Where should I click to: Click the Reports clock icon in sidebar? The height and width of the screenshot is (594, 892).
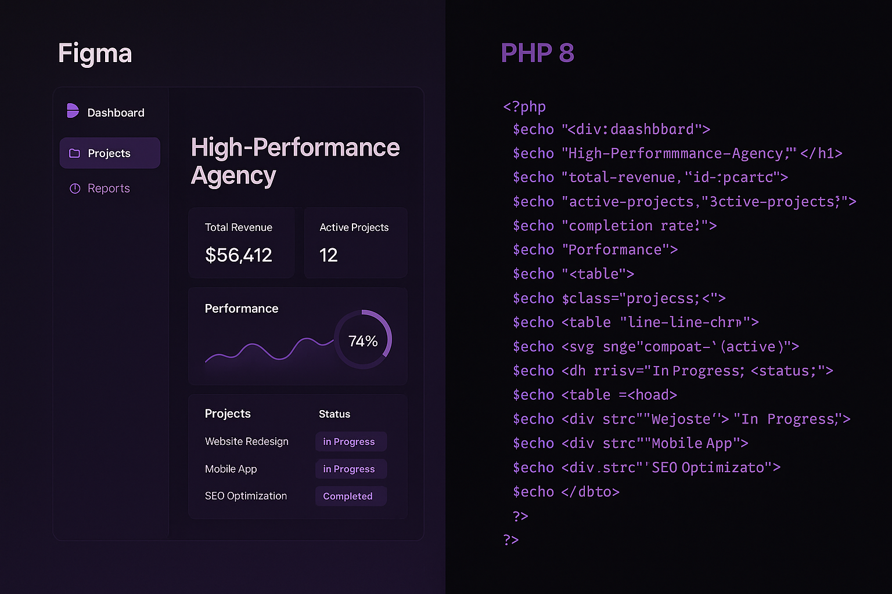click(74, 189)
